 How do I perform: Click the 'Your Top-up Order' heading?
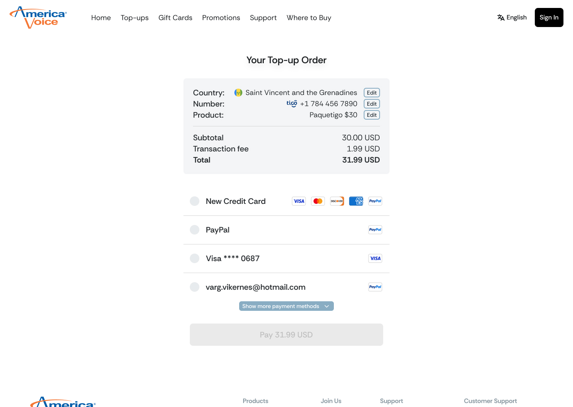pos(286,60)
